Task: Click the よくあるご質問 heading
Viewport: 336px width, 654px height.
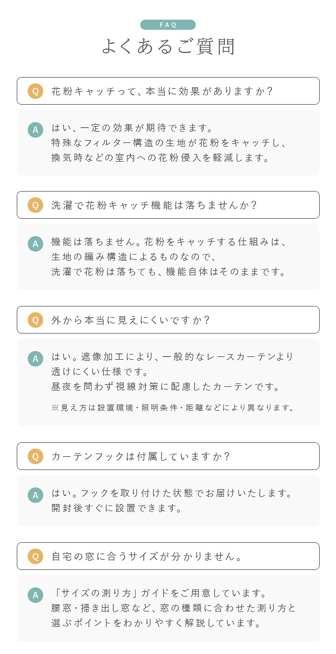Action: click(x=168, y=47)
